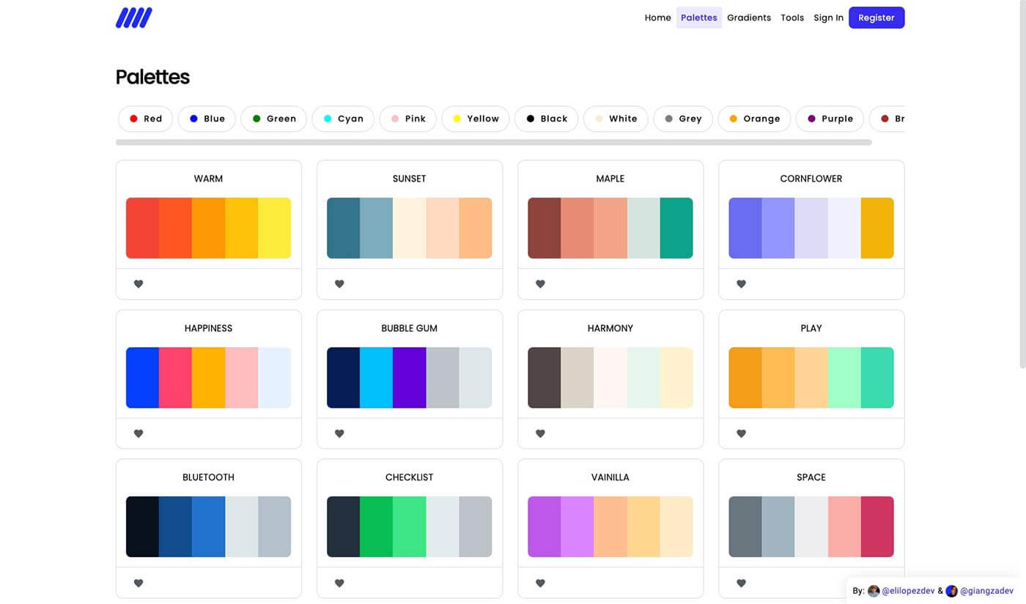
Task: Choose the Purple filter chip
Action: [830, 119]
